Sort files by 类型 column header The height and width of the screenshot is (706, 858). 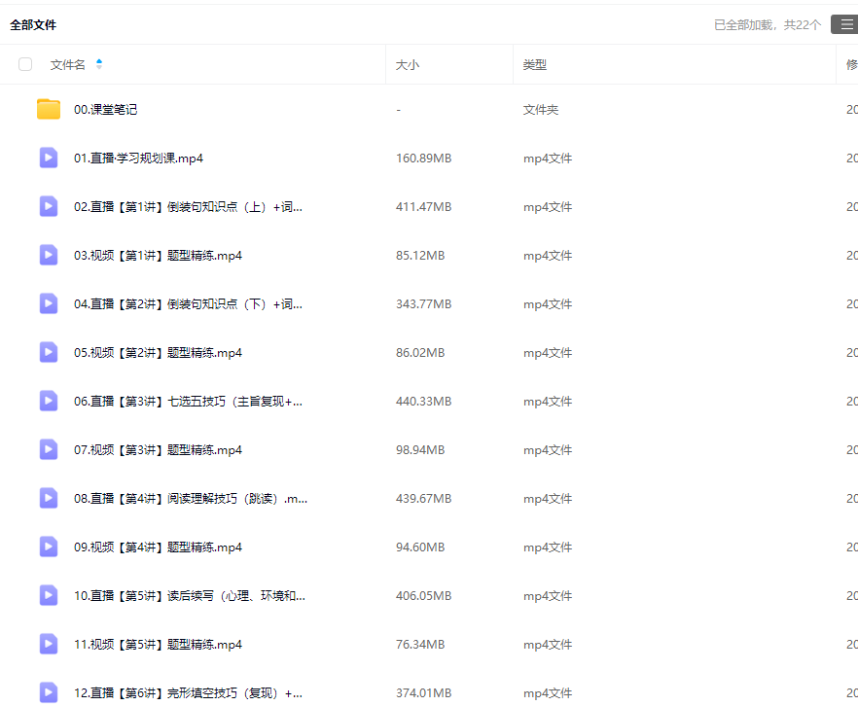pyautogui.click(x=535, y=65)
